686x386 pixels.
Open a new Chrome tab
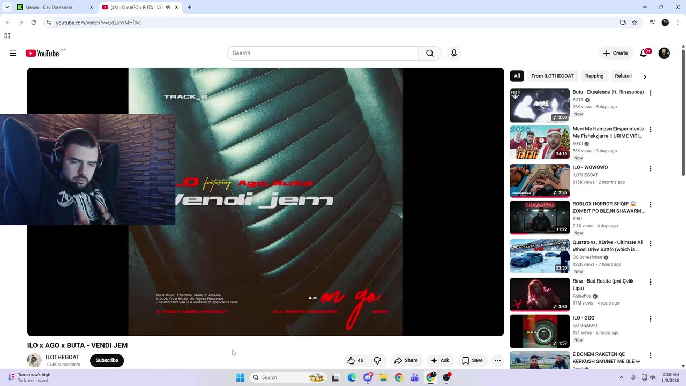coord(189,8)
